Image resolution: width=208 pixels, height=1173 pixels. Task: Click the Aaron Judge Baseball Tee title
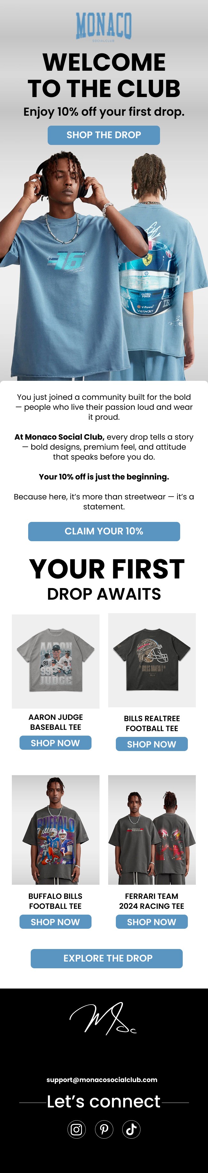(56, 722)
